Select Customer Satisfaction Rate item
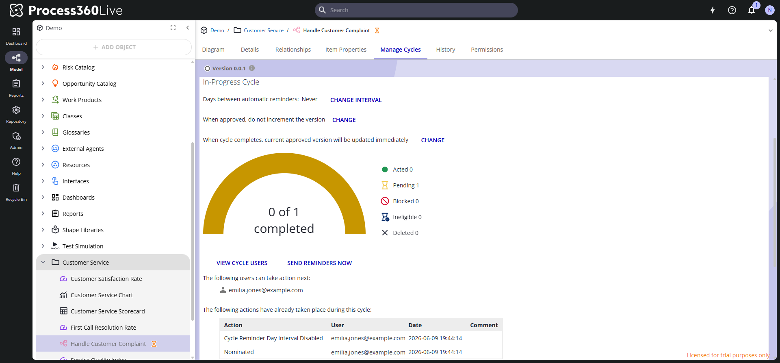Viewport: 780px width, 363px height. click(x=106, y=279)
